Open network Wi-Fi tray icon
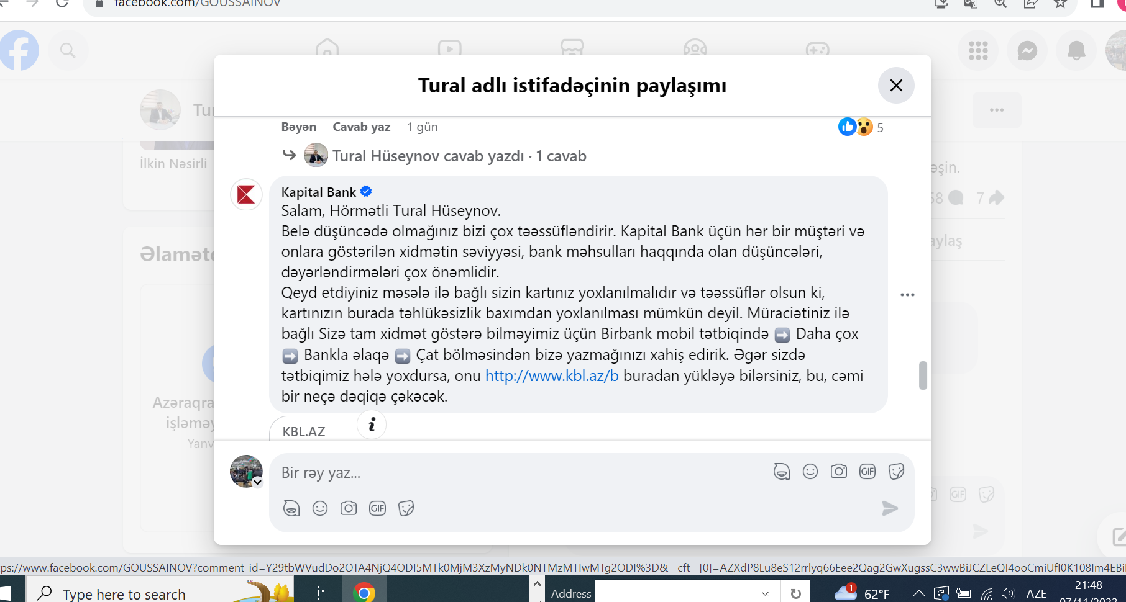This screenshot has height=602, width=1126. (x=987, y=594)
